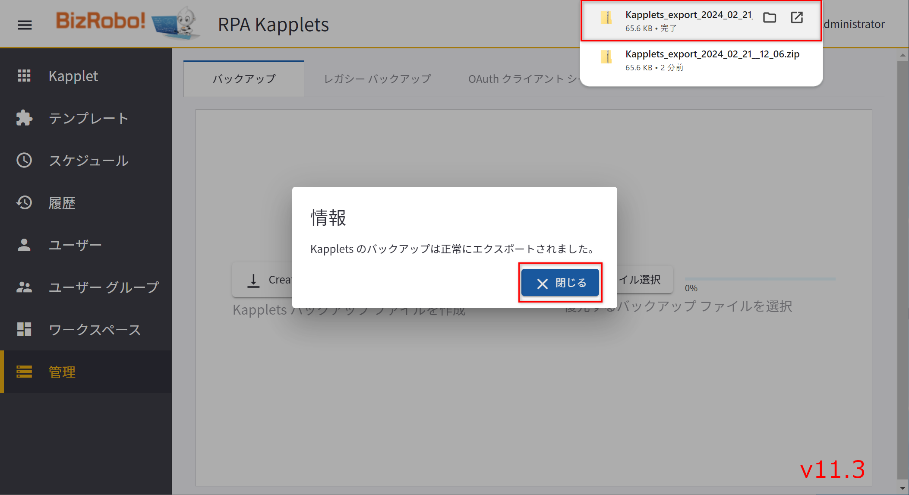Click the completed Kapplets_export_2024_02_21 file name
The width and height of the screenshot is (909, 495).
[x=689, y=15]
